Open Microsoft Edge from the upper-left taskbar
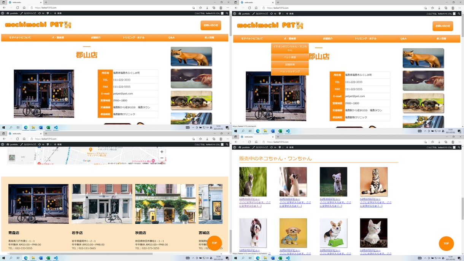 coord(26,128)
